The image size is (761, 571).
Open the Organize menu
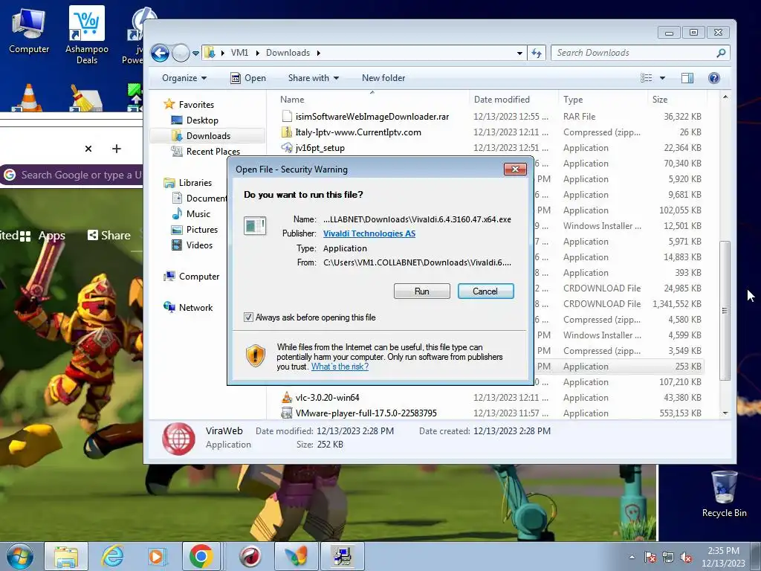[184, 78]
